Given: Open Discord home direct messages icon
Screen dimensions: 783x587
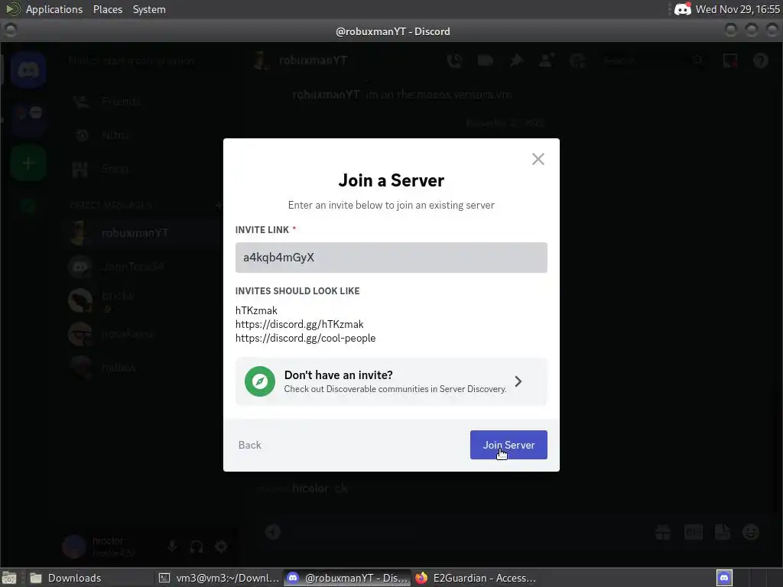Looking at the screenshot, I should pyautogui.click(x=28, y=70).
